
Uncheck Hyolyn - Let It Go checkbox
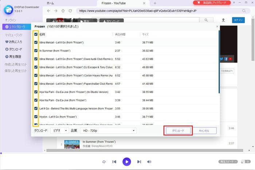(36, 117)
